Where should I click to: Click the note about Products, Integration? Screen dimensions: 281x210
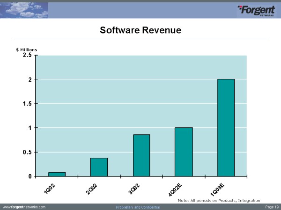click(x=219, y=200)
